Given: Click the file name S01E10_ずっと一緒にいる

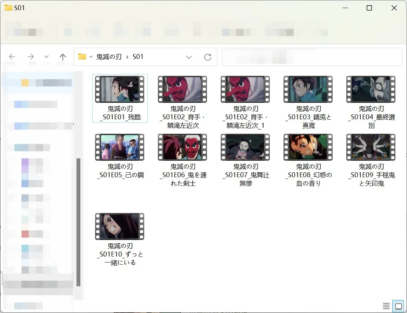Looking at the screenshot, I should pyautogui.click(x=120, y=254).
